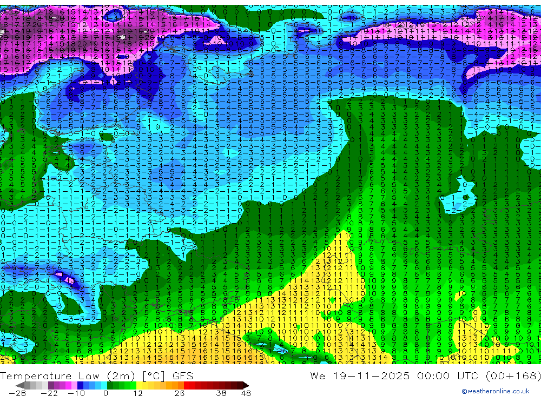Click the dark green swatch above 0
Viewport: 541px width, 396px height.
pyautogui.click(x=110, y=385)
